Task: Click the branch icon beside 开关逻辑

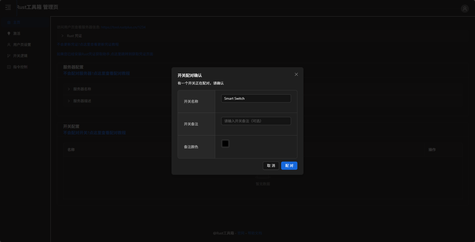Action: click(x=9, y=56)
